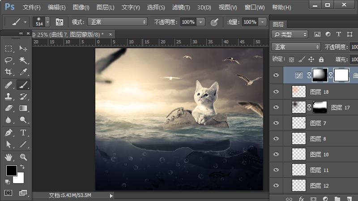Screen dimensions: 358x201
Task: Select the Clone Stamp tool
Action: coord(9,96)
